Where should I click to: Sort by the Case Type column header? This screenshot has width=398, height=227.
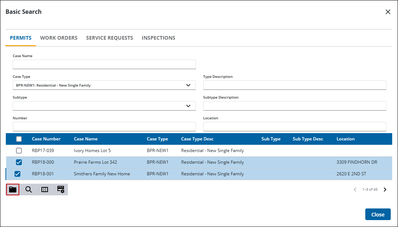click(x=157, y=139)
